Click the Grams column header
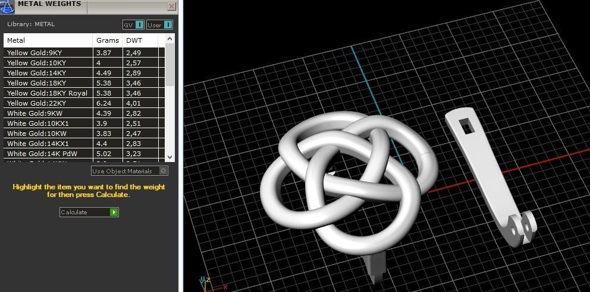Image resolution: width=590 pixels, height=292 pixels. point(108,40)
